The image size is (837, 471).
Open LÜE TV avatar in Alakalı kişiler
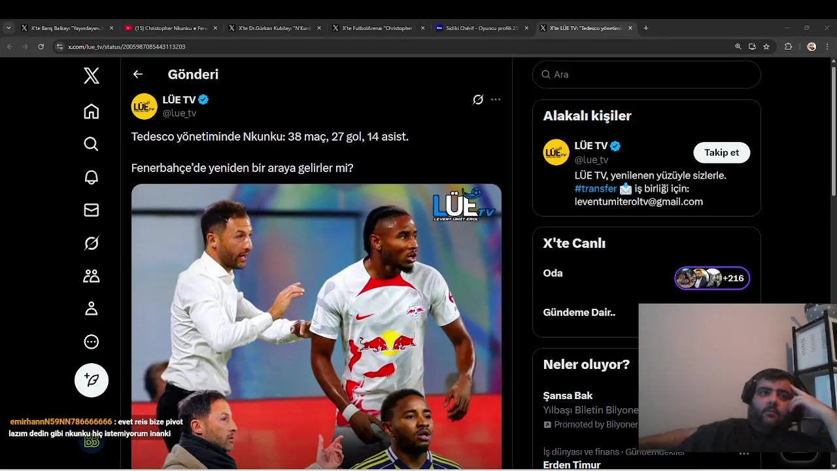coord(556,152)
